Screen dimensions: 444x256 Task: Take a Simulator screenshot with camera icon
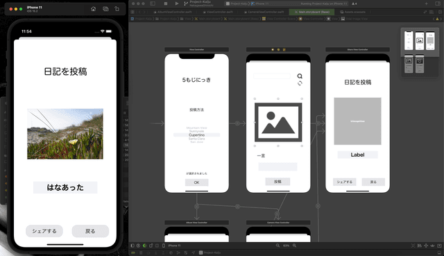[x=105, y=9]
